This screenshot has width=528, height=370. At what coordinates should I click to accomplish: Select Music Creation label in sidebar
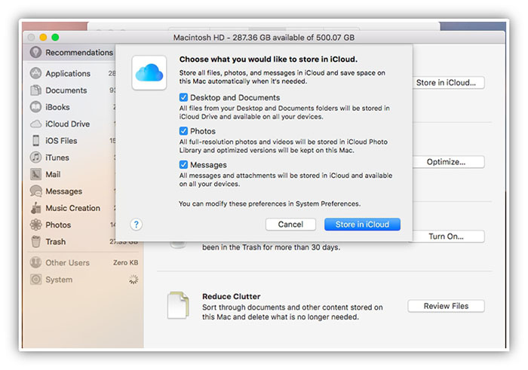[x=72, y=208]
